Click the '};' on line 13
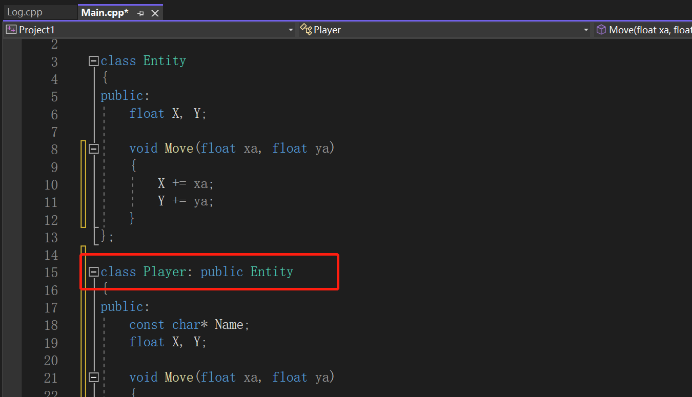This screenshot has width=692, height=397. (107, 236)
